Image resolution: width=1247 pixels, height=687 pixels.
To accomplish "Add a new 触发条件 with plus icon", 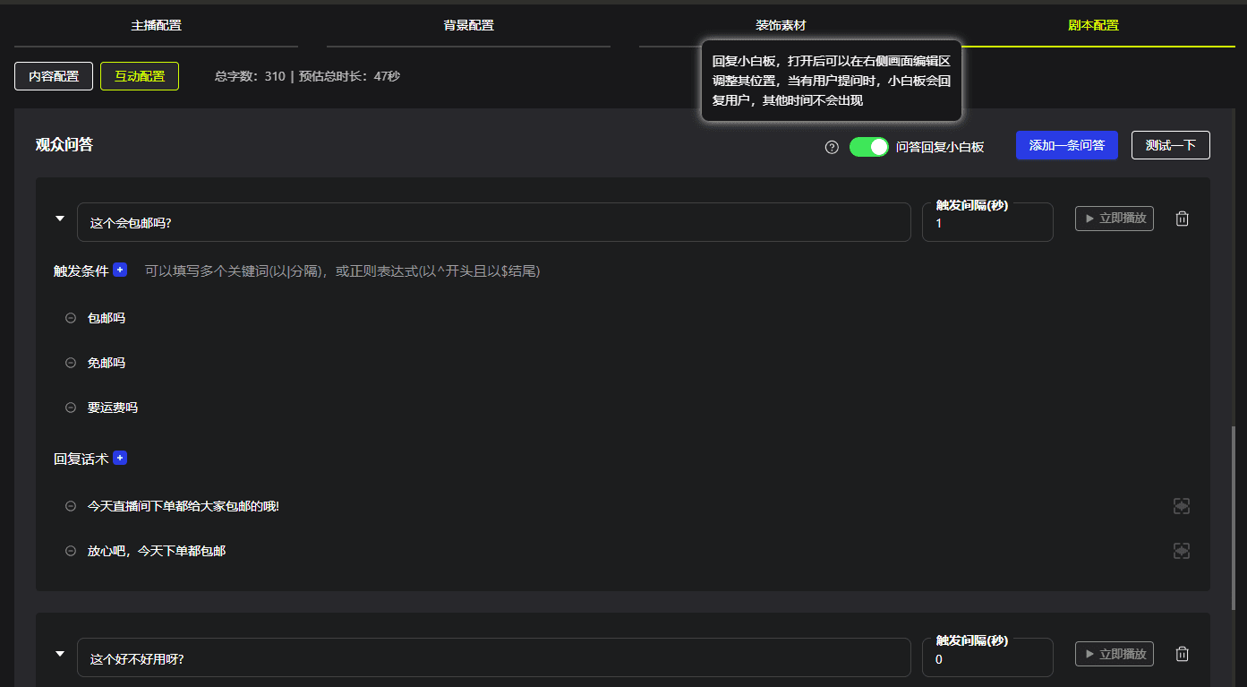I will (120, 270).
